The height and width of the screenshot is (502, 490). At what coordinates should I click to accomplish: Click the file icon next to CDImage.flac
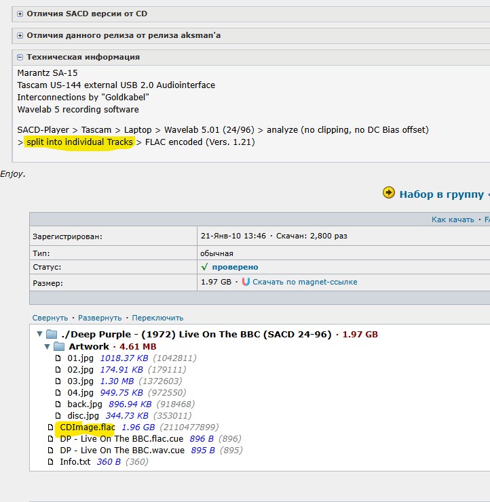click(x=50, y=427)
